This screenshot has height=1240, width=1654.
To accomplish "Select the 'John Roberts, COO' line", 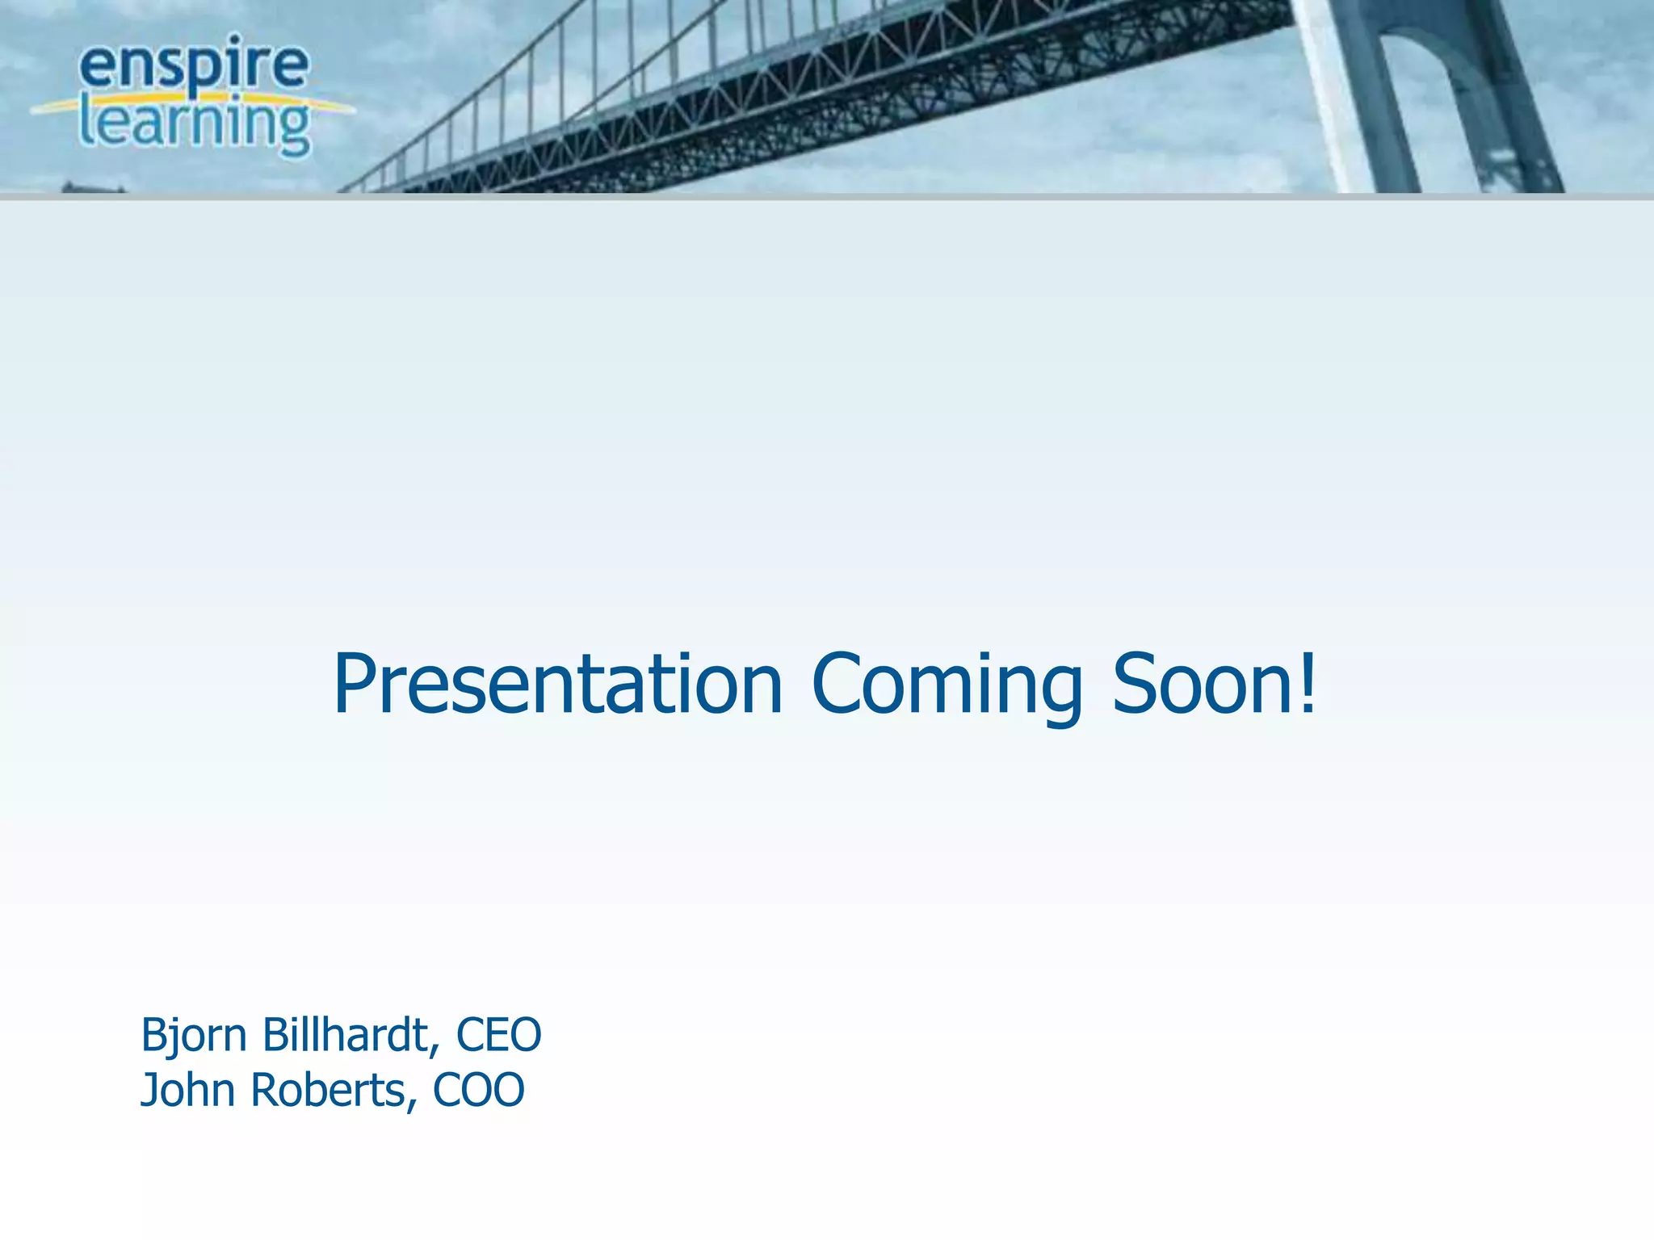I will 333,1090.
